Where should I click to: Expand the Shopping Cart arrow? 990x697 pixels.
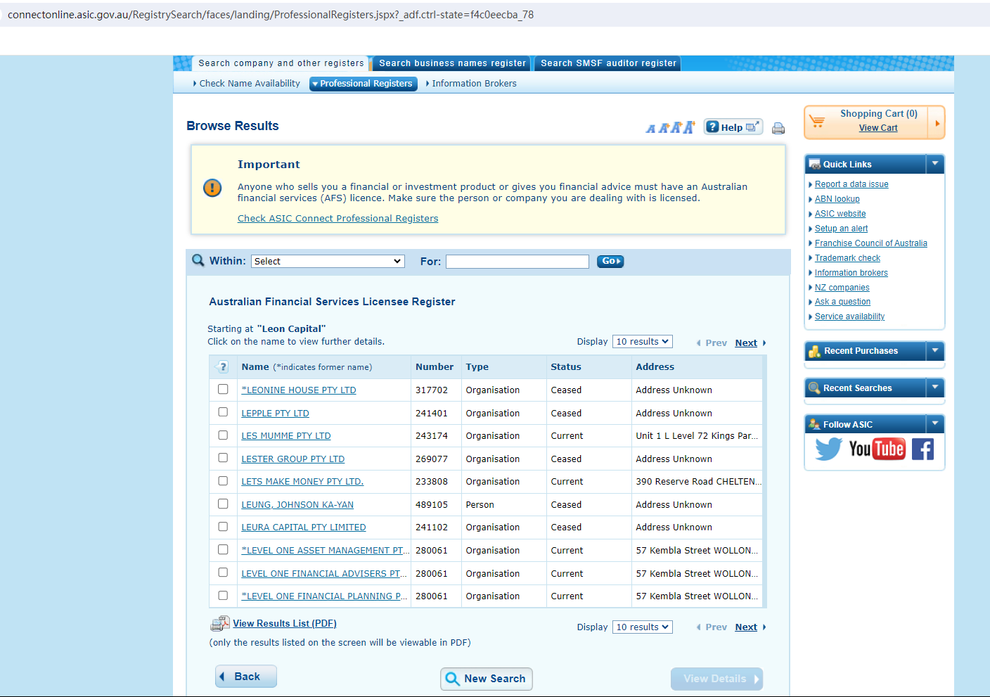point(937,123)
